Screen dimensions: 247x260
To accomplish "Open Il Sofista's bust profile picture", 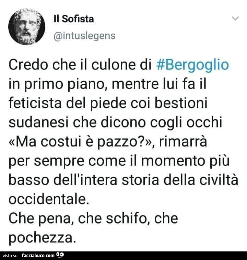I will pos(27,27).
